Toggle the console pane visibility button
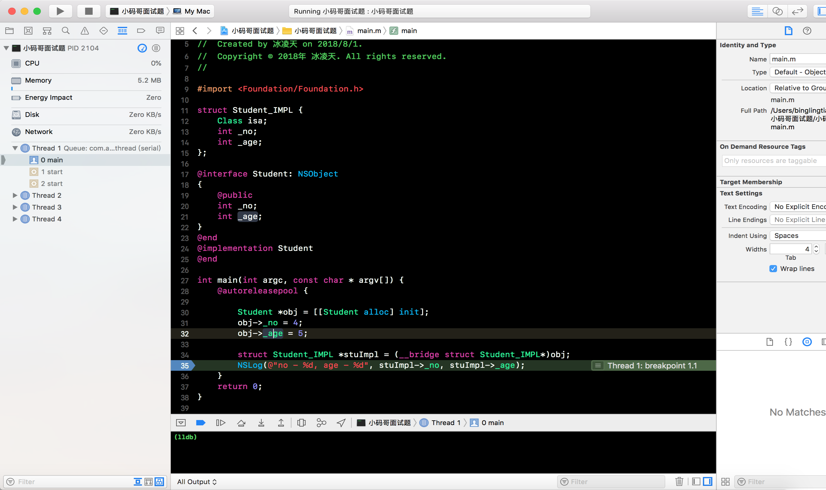Screen dimensions: 826x490 (707, 481)
